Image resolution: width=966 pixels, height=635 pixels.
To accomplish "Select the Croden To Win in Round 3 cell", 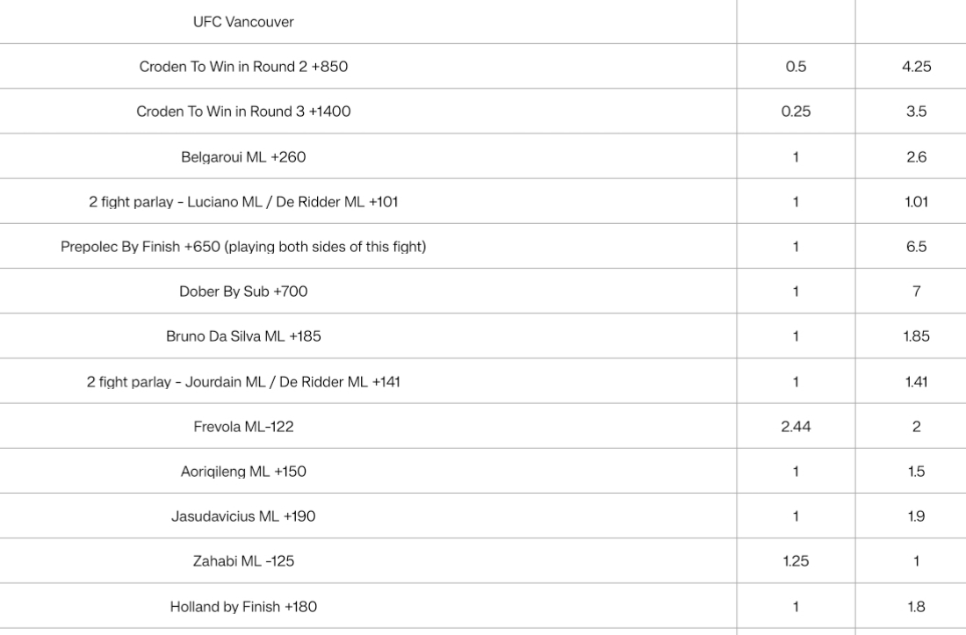I will tap(243, 112).
